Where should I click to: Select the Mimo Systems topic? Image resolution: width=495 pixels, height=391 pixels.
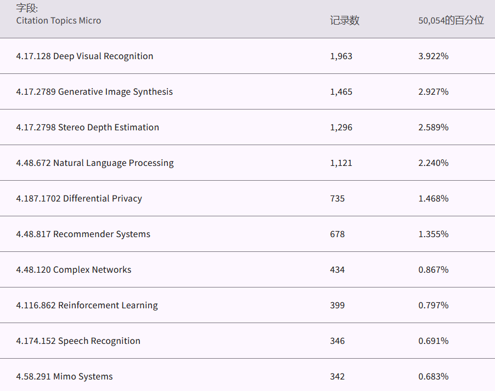(64, 376)
